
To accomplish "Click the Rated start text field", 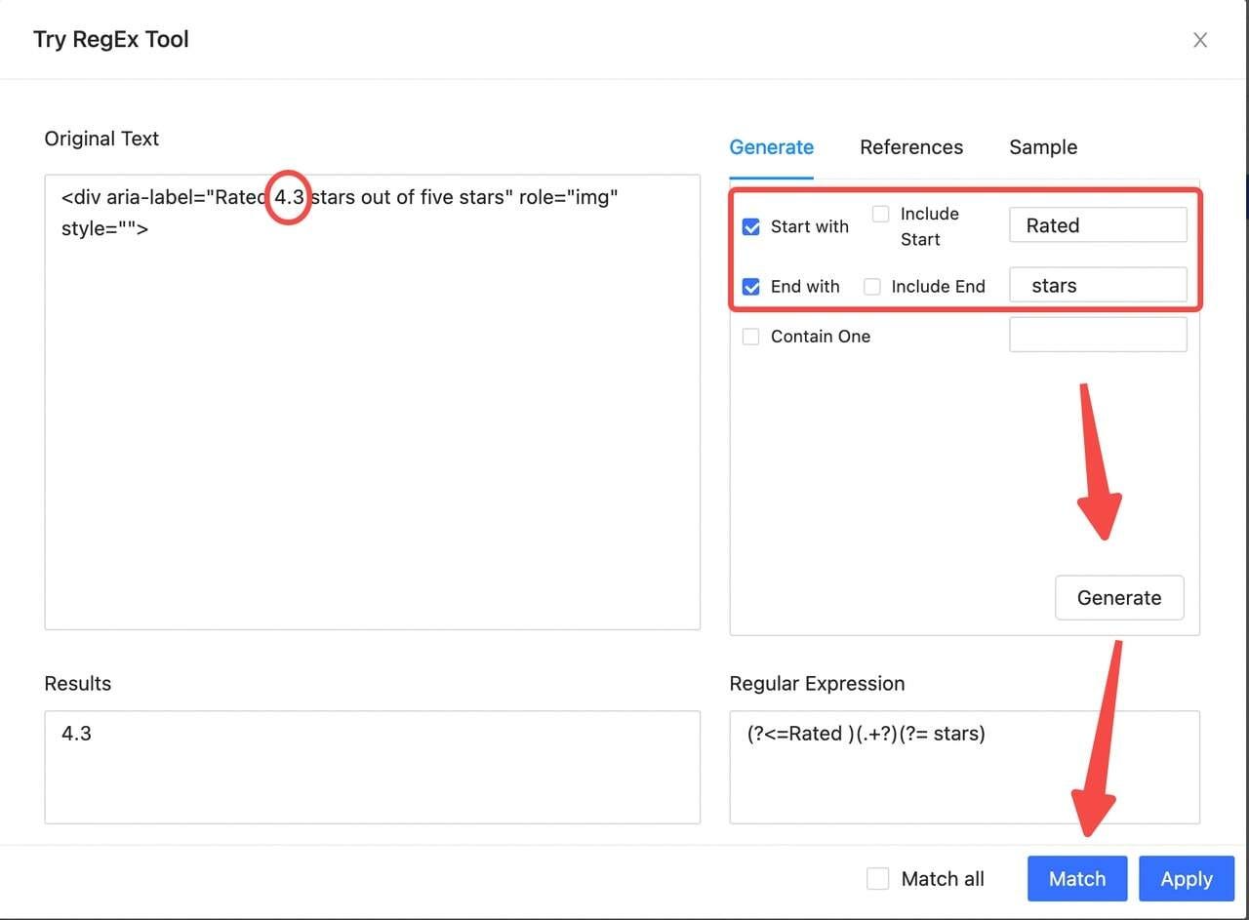I will (x=1097, y=224).
